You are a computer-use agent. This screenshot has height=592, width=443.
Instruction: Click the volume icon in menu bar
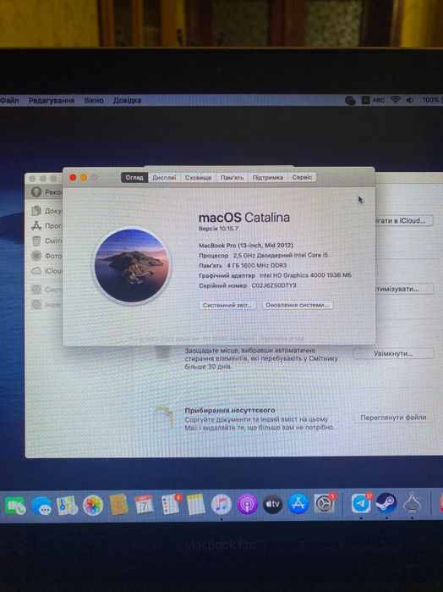coord(410,100)
